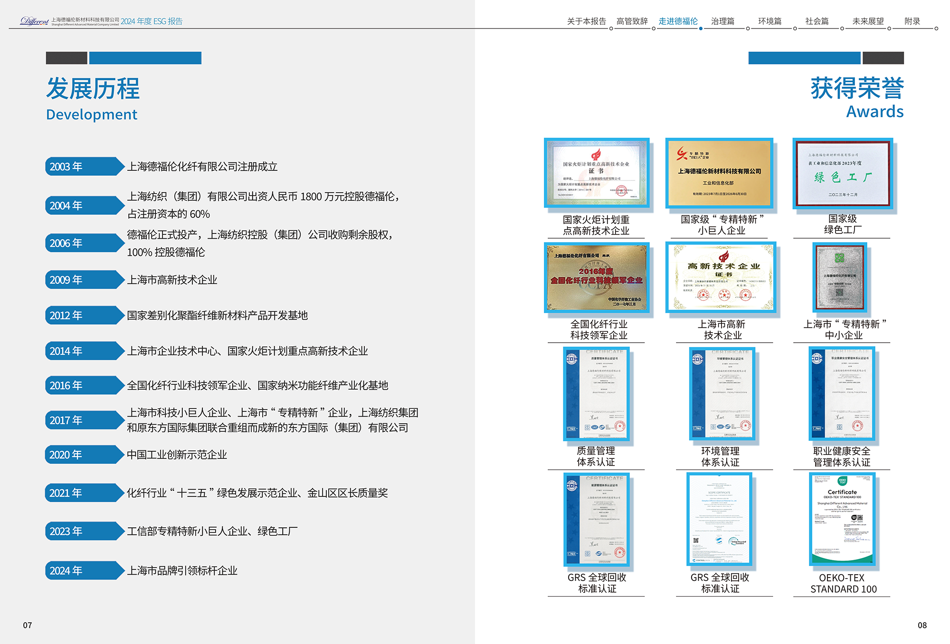This screenshot has width=950, height=644.
Task: Click text 国家差别化聚酯纤维新材料产品开发基地
Action: click(x=218, y=316)
